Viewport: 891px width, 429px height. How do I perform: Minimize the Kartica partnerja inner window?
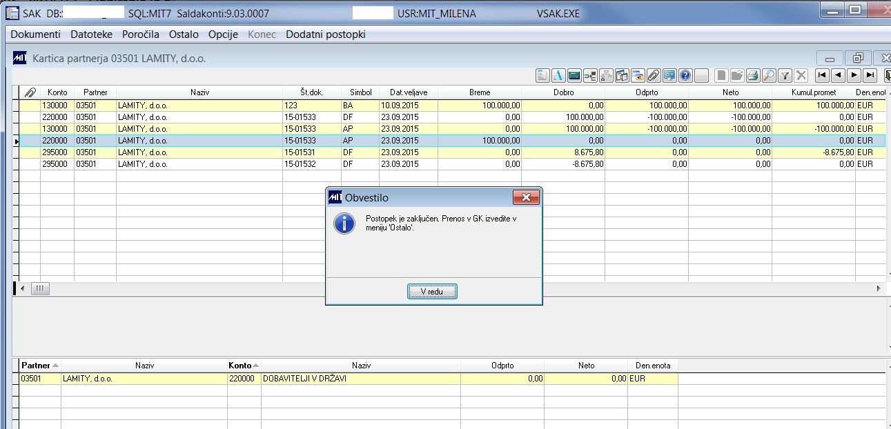point(830,58)
